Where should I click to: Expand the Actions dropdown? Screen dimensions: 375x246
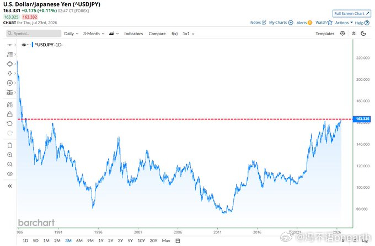tap(344, 23)
